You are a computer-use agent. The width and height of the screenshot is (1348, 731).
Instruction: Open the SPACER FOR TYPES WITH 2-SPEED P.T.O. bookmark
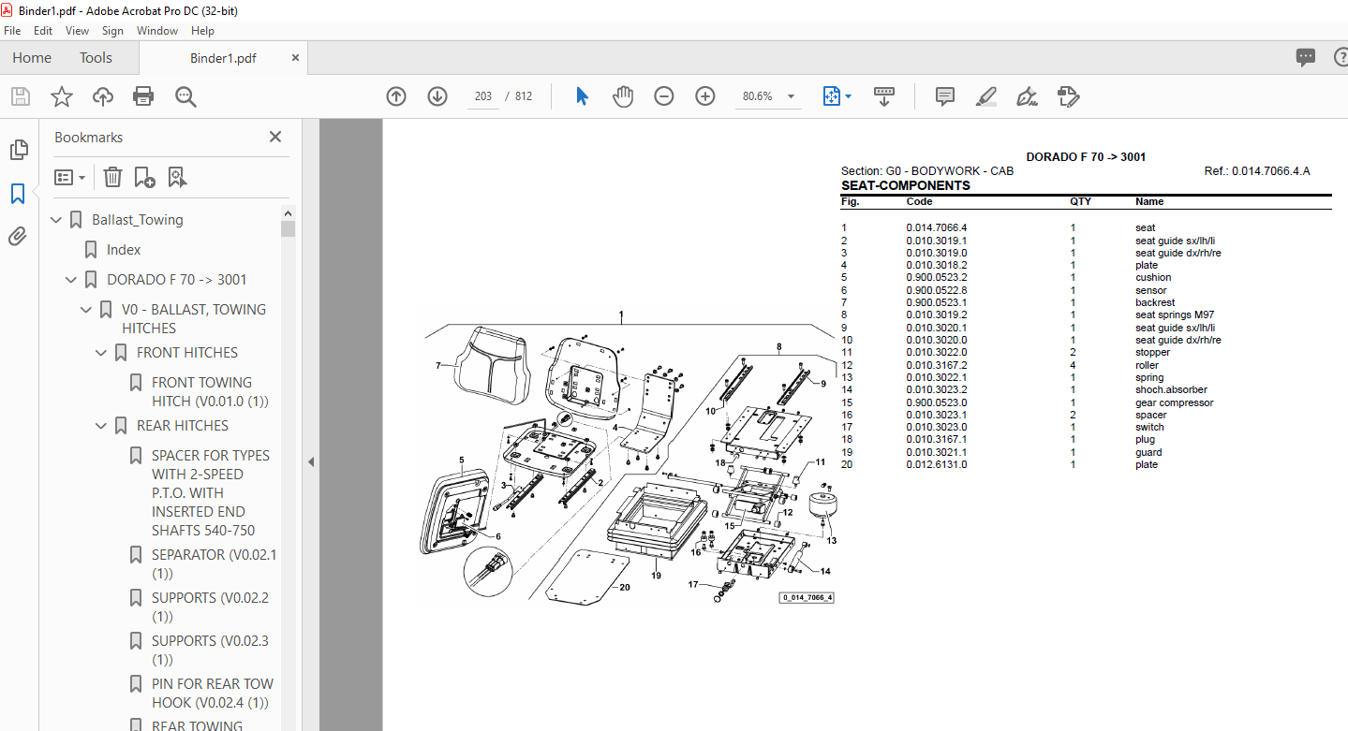click(211, 493)
